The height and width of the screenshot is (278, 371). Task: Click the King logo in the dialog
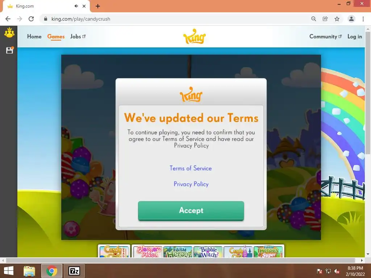191,94
